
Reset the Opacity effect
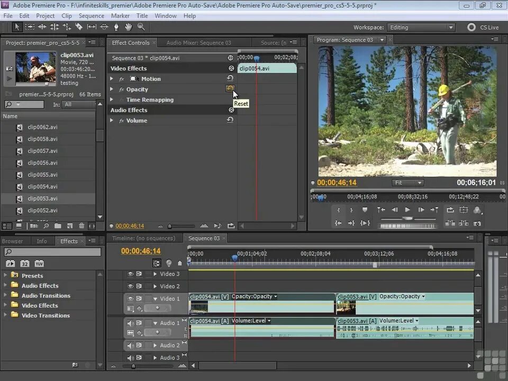click(x=230, y=89)
